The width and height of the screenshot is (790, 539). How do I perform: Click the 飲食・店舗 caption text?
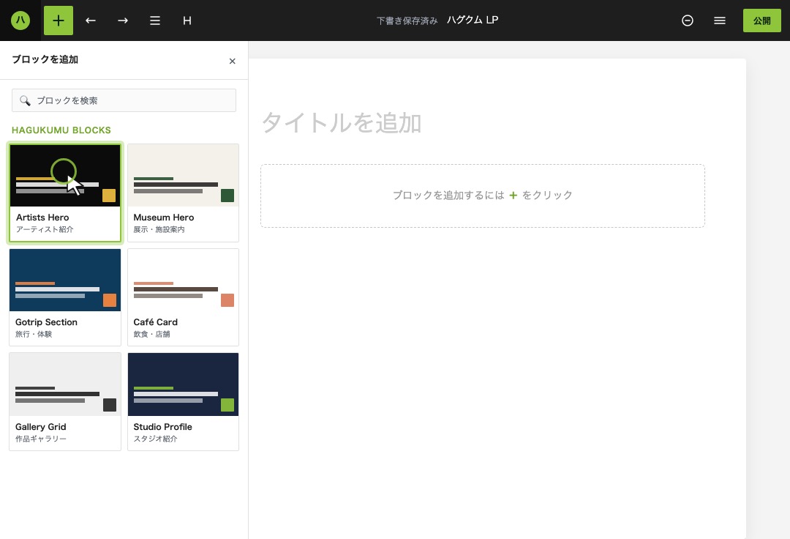click(151, 334)
